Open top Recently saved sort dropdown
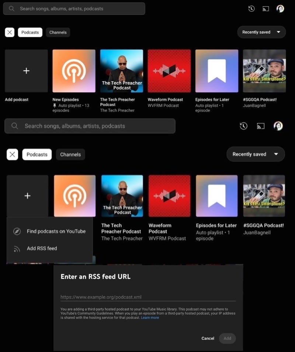This screenshot has width=295, height=352. [261, 32]
